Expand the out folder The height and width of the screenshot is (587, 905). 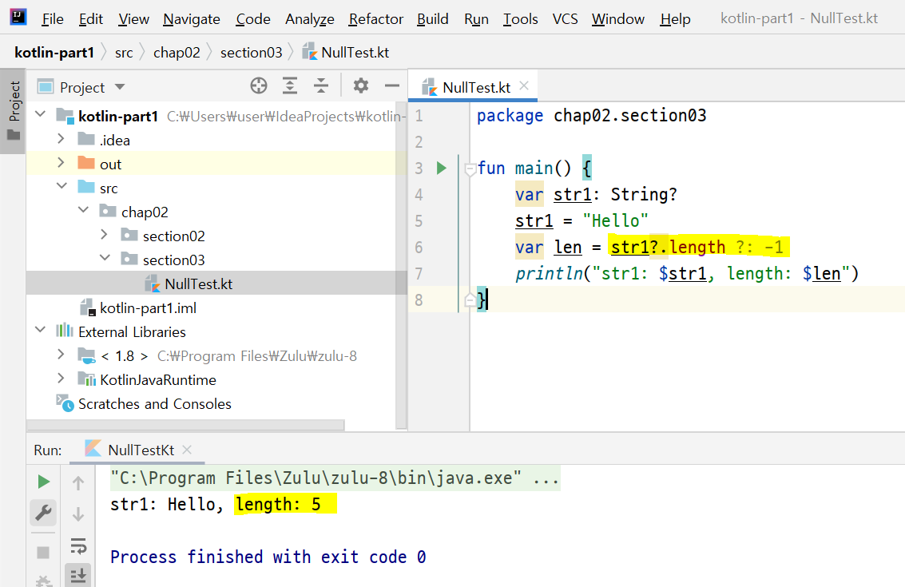[x=62, y=163]
